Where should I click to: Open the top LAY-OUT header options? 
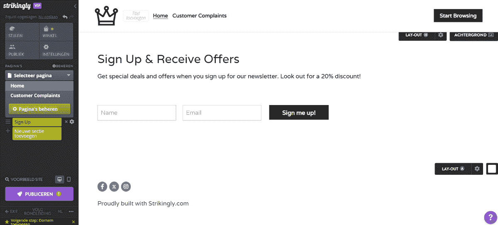417,35
